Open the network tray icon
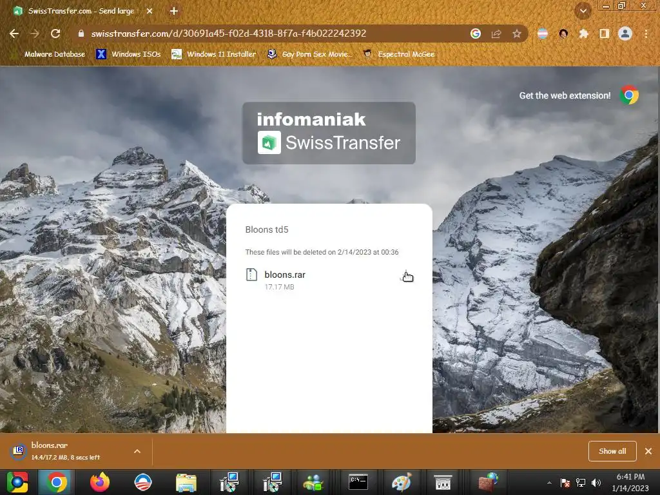660x495 pixels. point(581,483)
